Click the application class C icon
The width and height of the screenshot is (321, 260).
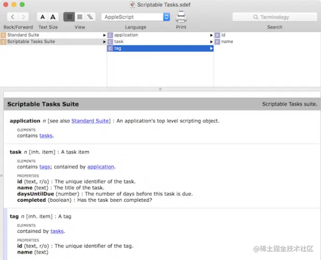(110, 35)
